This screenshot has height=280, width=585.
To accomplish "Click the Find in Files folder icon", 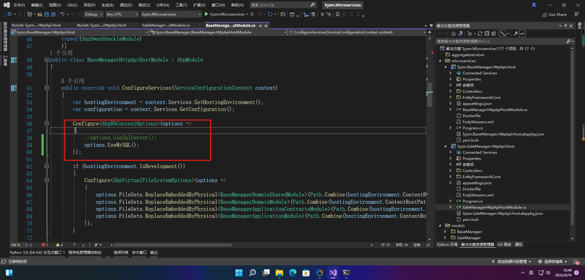I will tap(283, 14).
